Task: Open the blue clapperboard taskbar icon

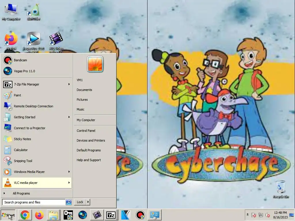Action: (x=126, y=215)
